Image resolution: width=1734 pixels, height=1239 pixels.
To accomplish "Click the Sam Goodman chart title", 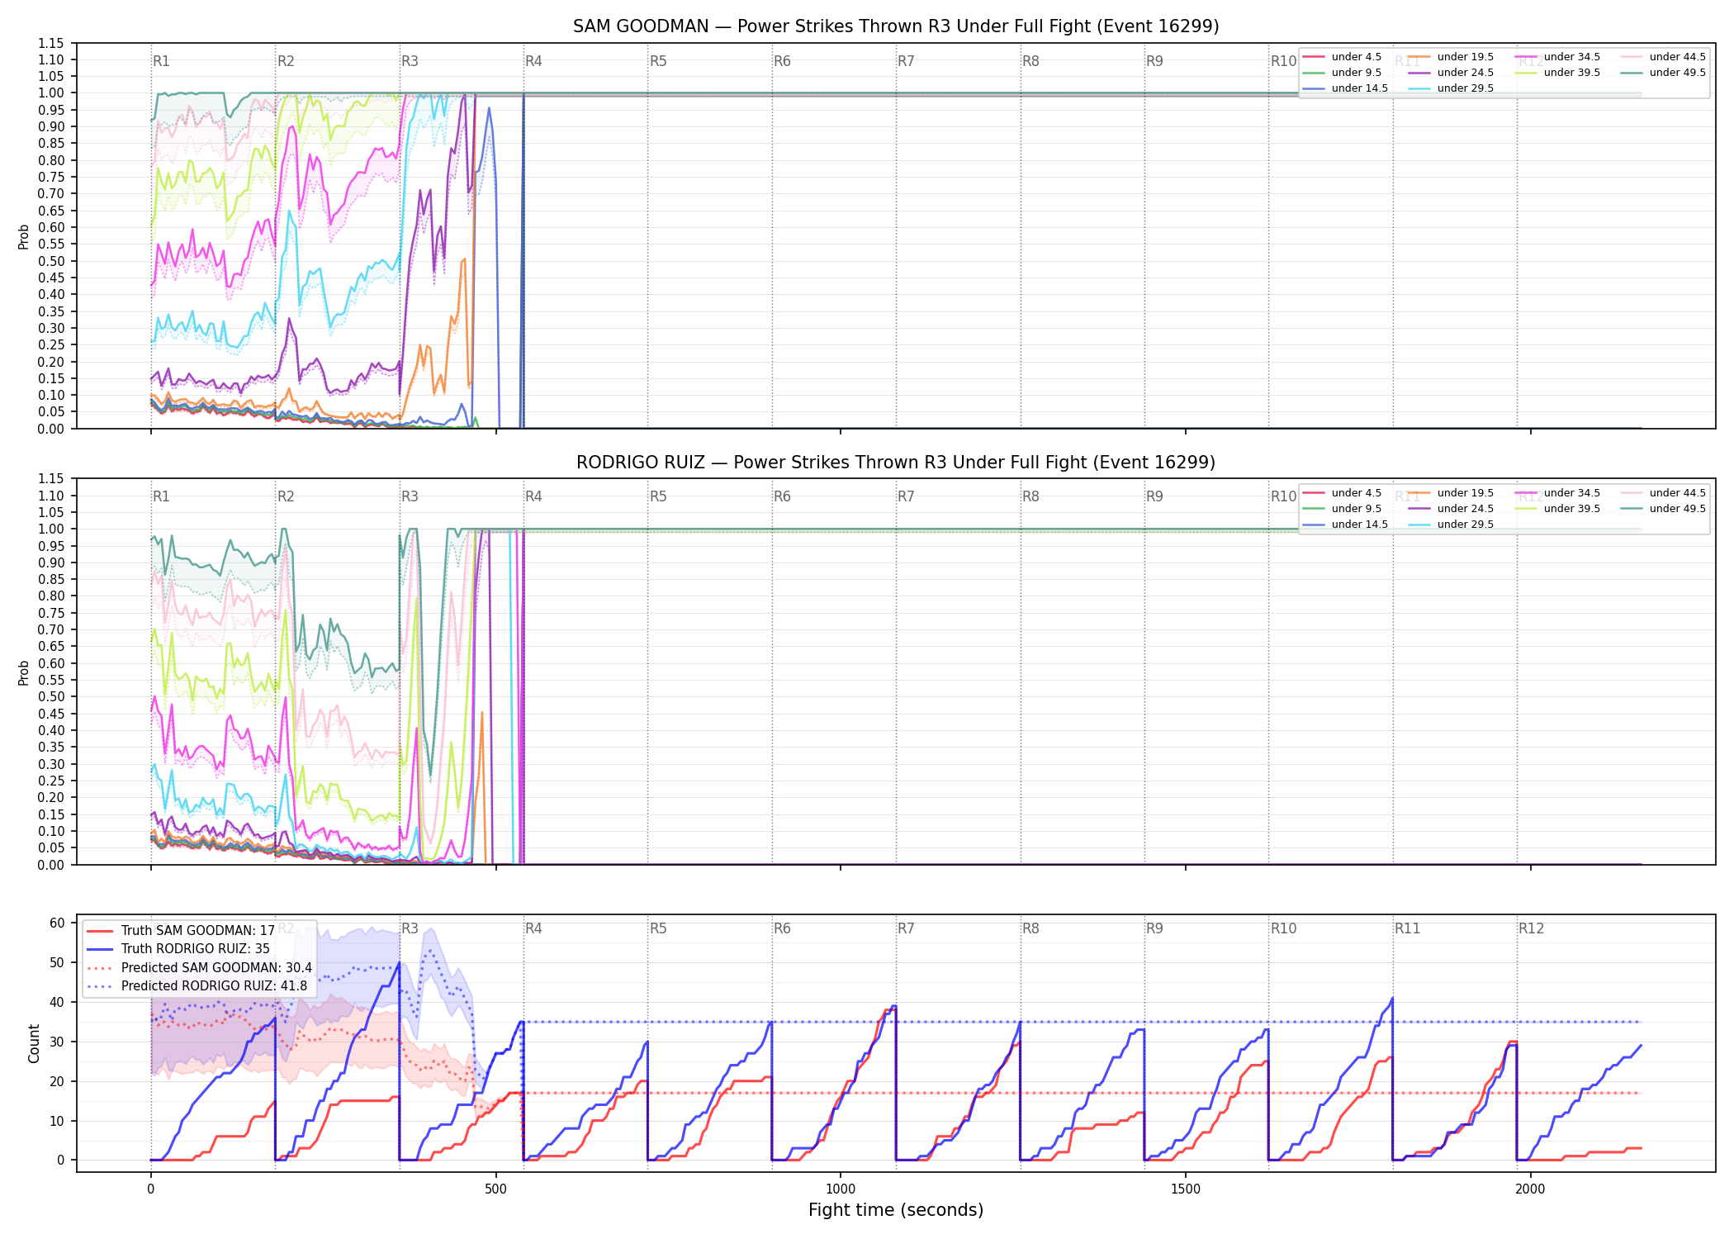I will pos(896,26).
